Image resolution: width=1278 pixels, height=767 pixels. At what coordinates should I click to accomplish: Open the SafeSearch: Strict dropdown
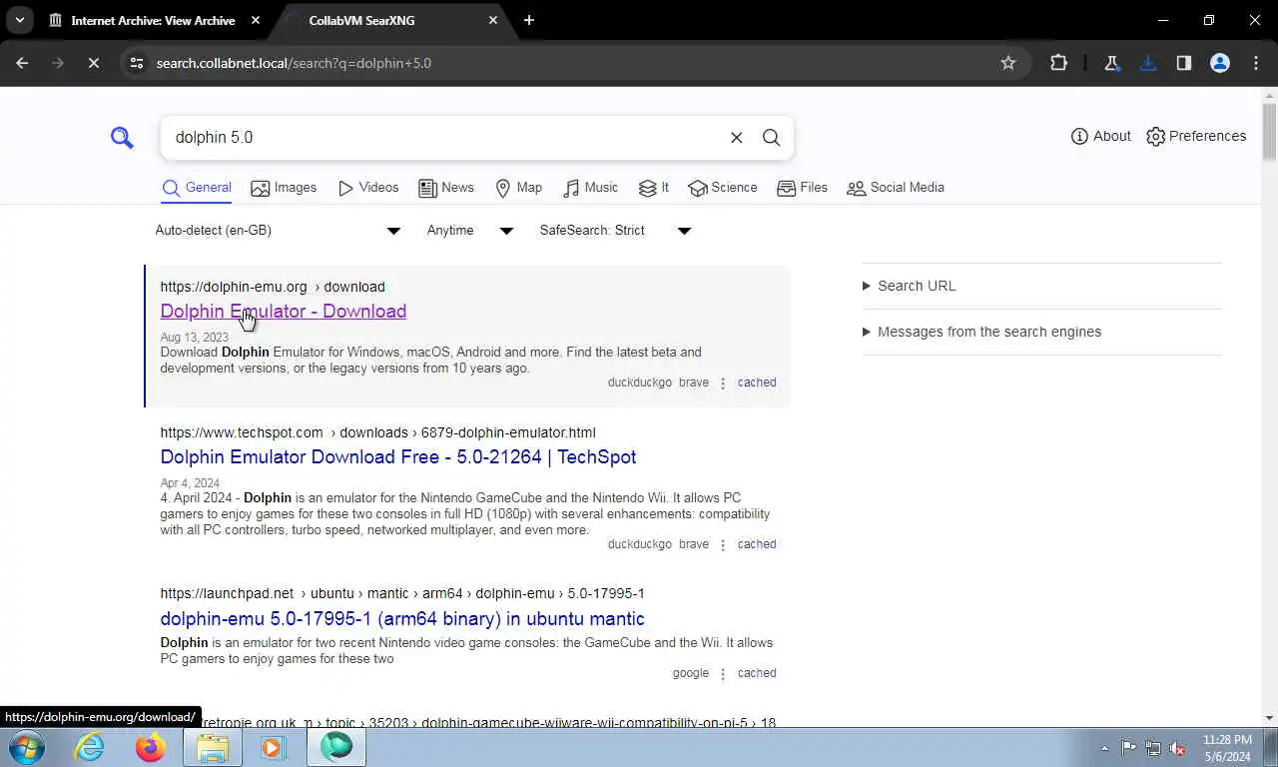pyautogui.click(x=615, y=231)
